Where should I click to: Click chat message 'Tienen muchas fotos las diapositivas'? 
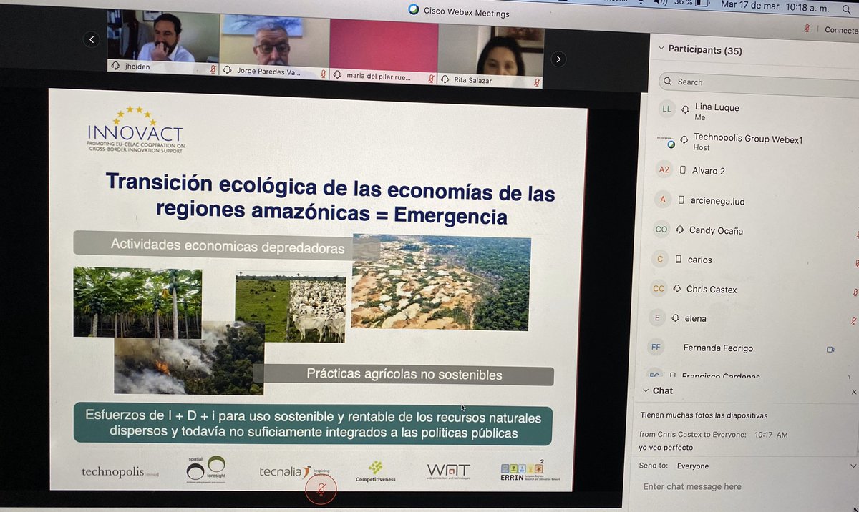click(x=704, y=415)
